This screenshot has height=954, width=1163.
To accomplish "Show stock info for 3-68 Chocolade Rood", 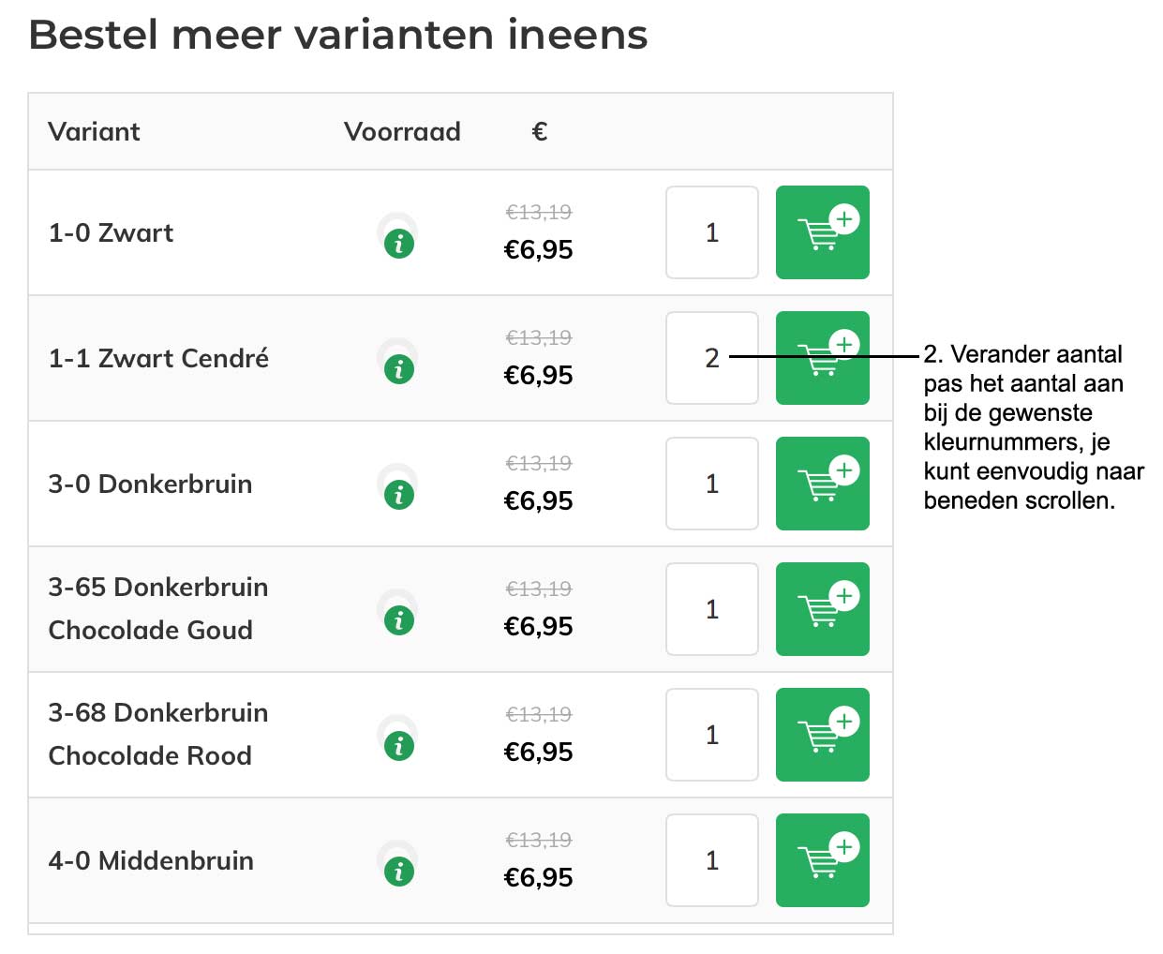I will click(399, 746).
